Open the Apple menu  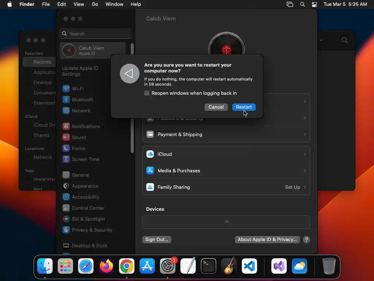9,4
